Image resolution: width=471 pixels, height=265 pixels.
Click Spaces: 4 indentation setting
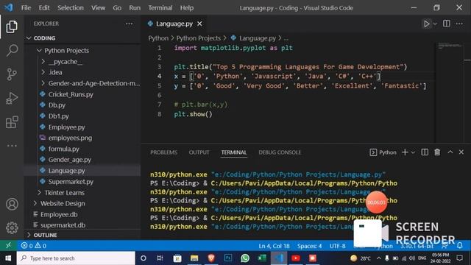(x=309, y=246)
